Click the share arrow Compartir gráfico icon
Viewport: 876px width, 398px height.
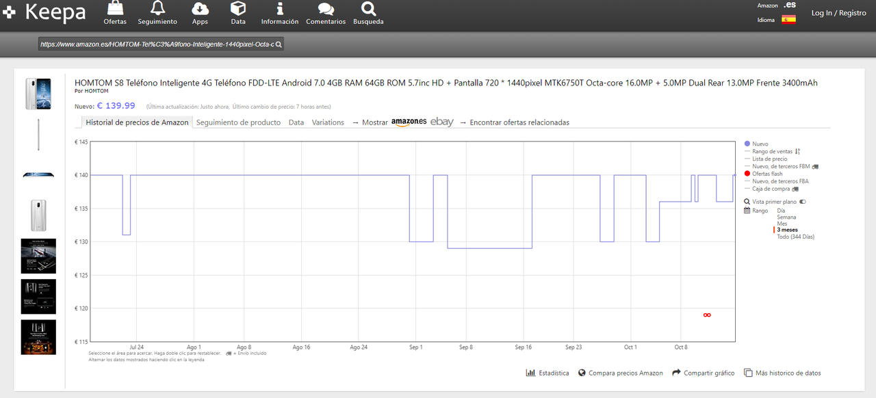[x=676, y=373]
